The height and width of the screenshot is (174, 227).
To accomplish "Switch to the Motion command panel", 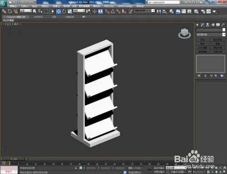I will point(213,25).
